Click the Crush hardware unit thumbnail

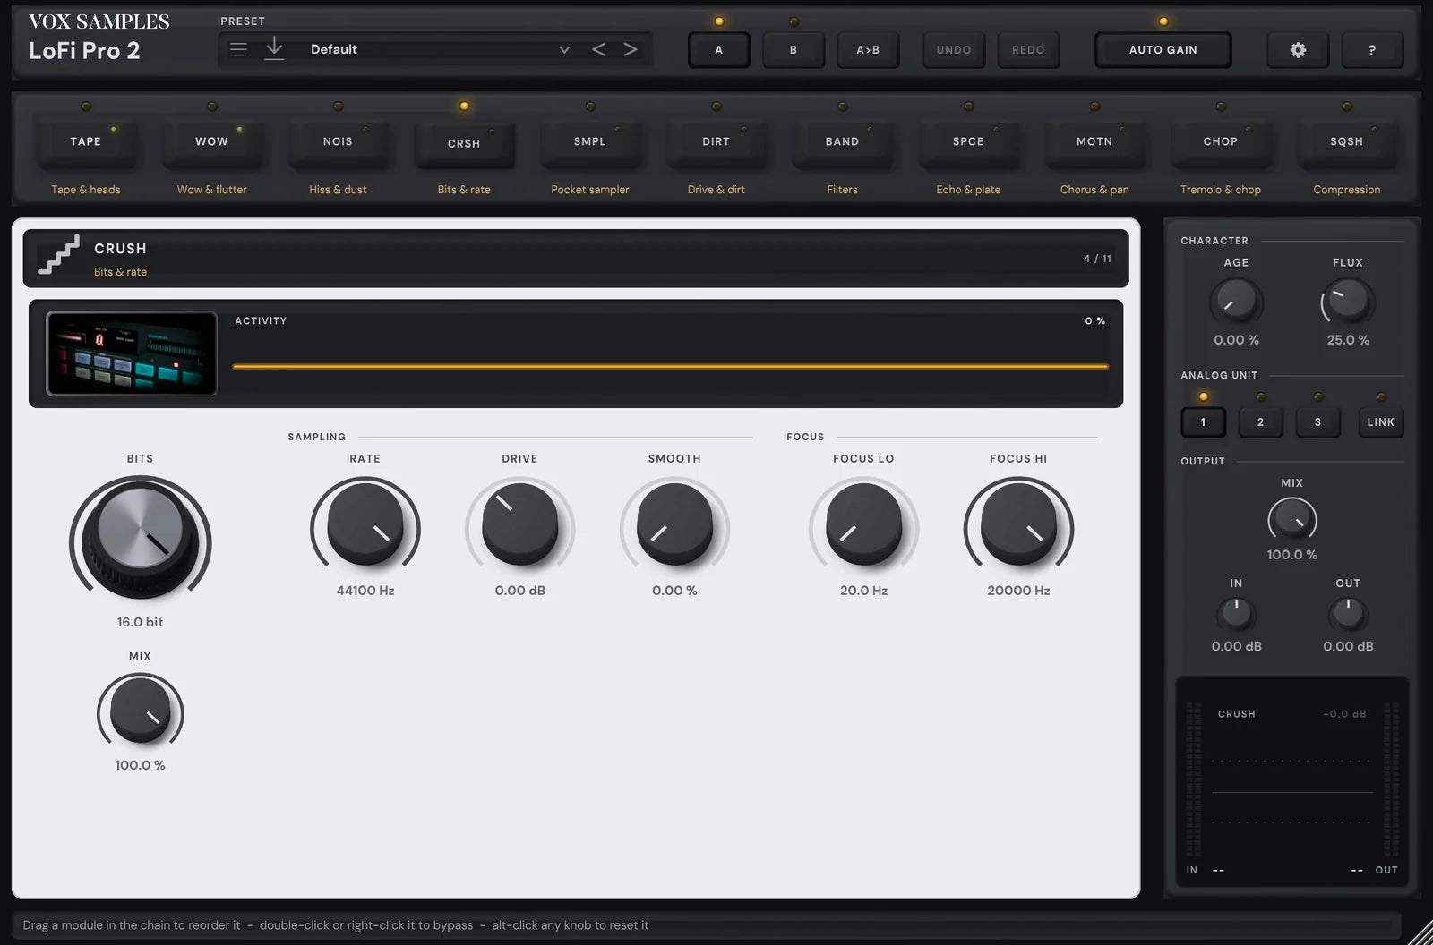132,353
